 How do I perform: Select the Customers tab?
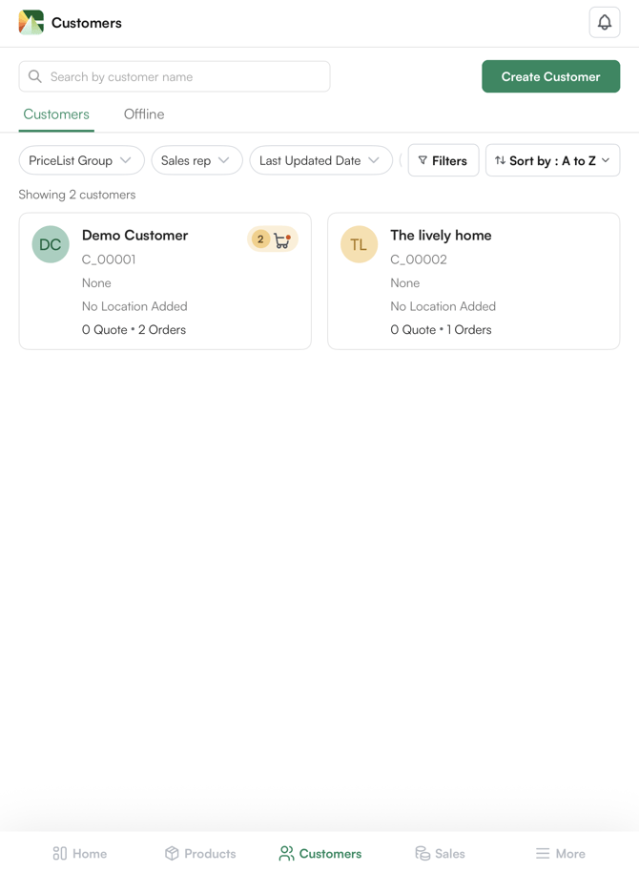[56, 114]
